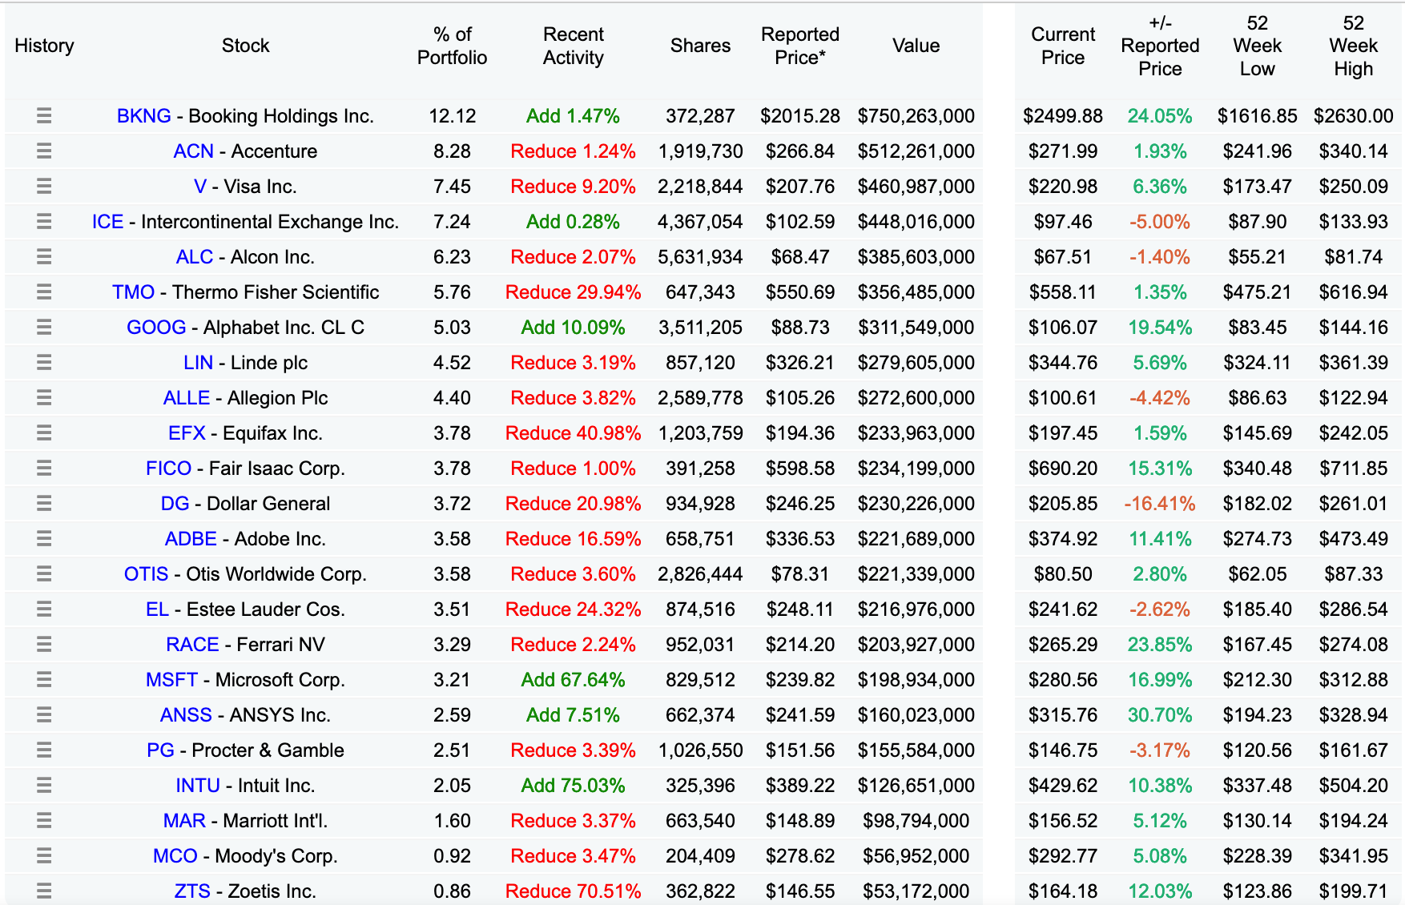
Task: Open the MCO ticker link
Action: coord(175,856)
